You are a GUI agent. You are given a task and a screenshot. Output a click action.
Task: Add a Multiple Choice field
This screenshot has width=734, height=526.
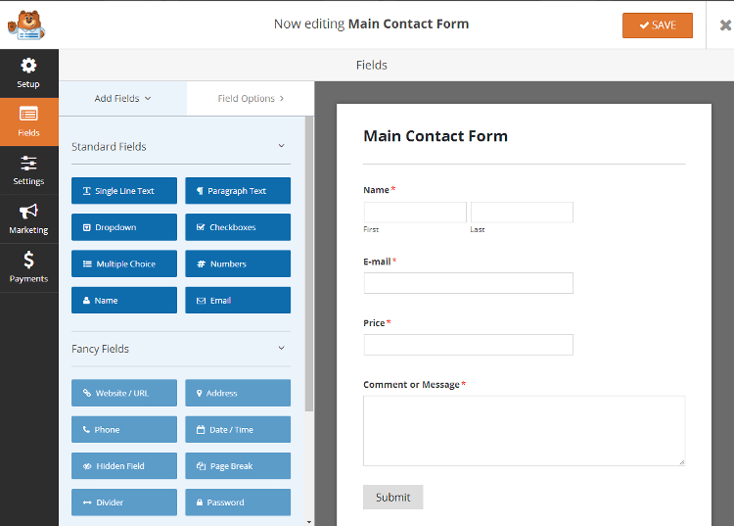(124, 263)
